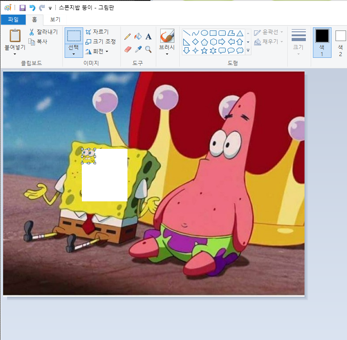
Task: Select 색 2 white background color
Action: point(340,42)
